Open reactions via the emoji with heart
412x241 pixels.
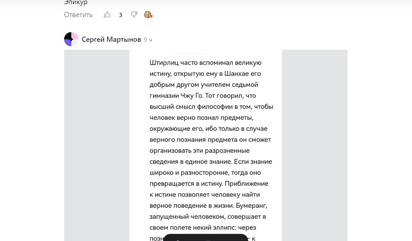pyautogui.click(x=148, y=15)
